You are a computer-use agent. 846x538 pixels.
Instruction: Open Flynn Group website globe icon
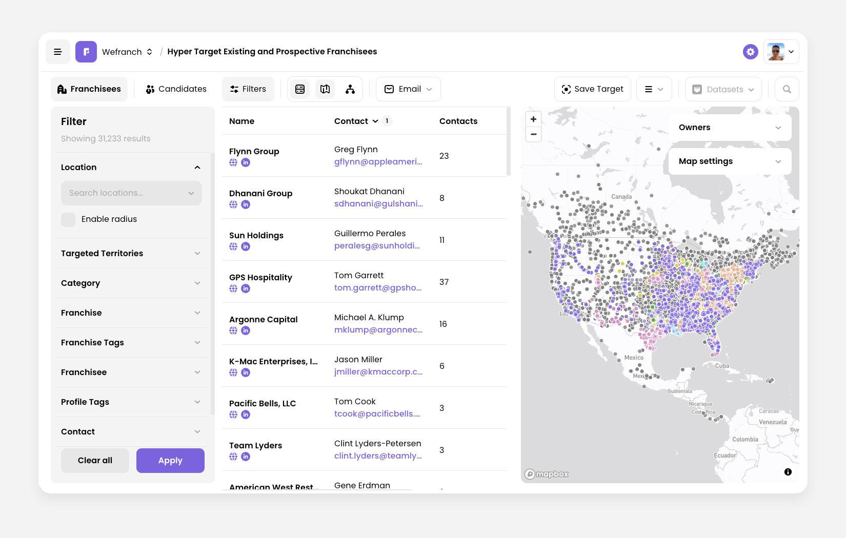pyautogui.click(x=233, y=162)
